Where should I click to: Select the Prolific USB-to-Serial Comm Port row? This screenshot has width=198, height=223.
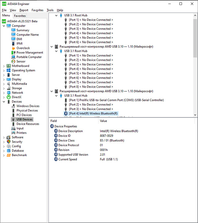(116, 100)
